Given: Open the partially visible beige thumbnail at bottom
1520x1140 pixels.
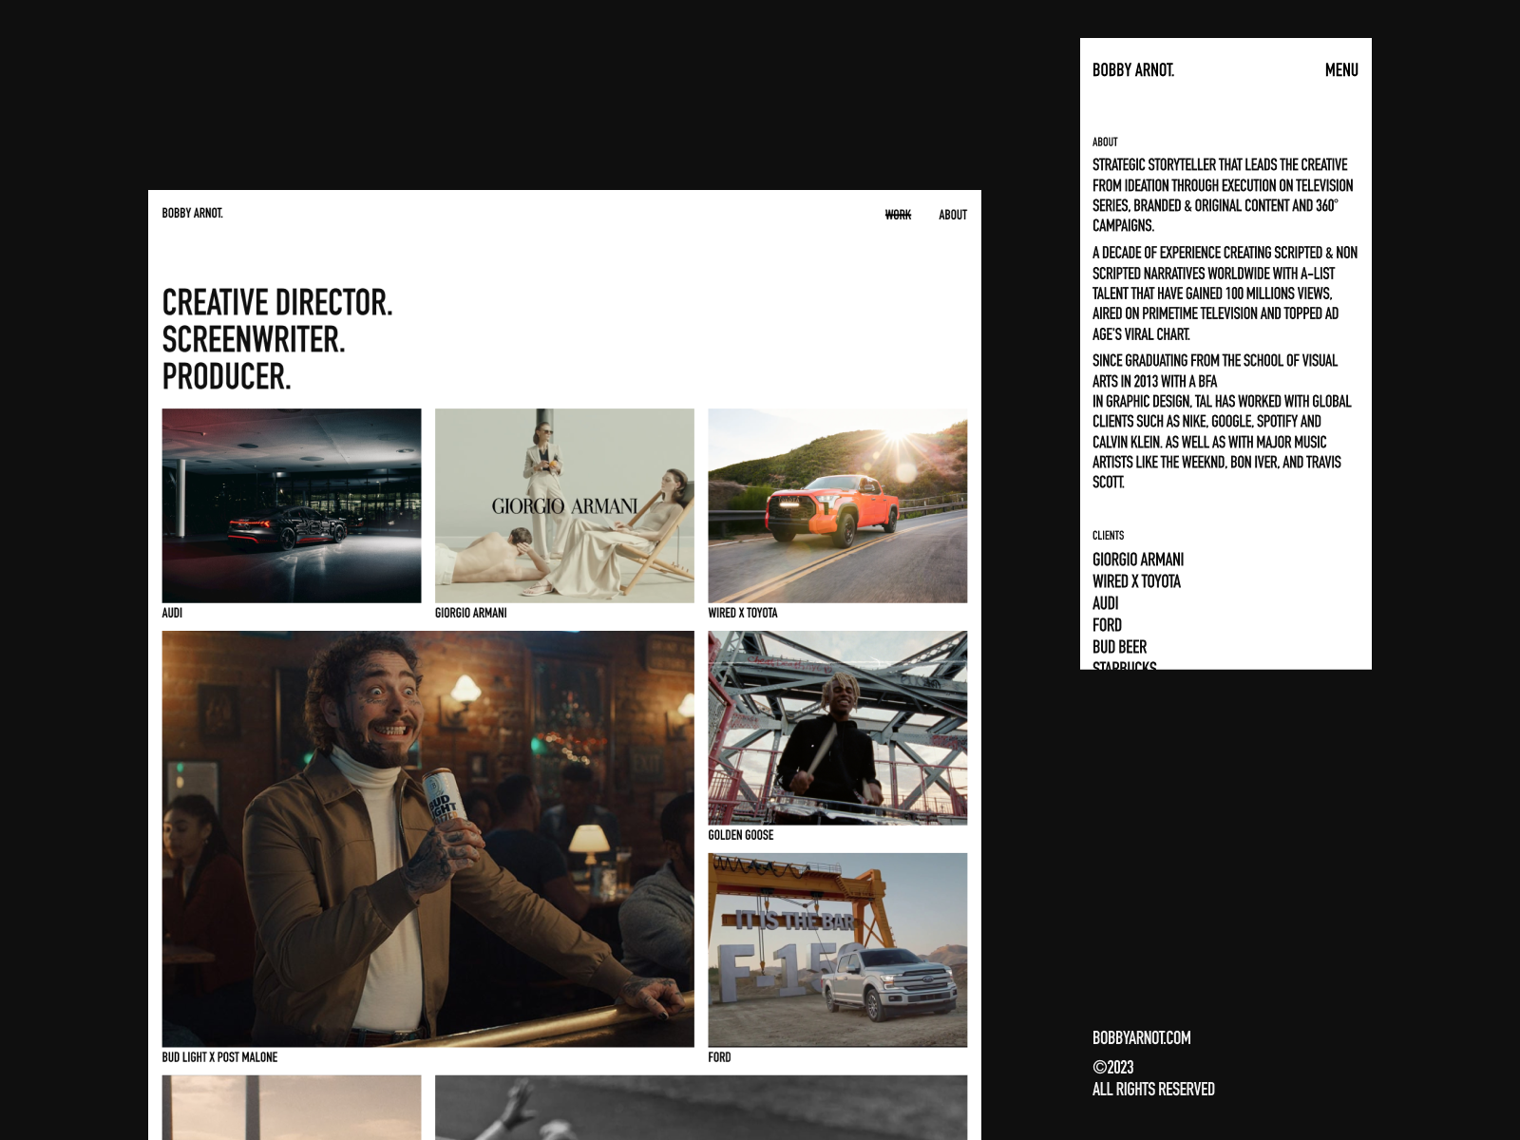Looking at the screenshot, I should (x=292, y=1108).
